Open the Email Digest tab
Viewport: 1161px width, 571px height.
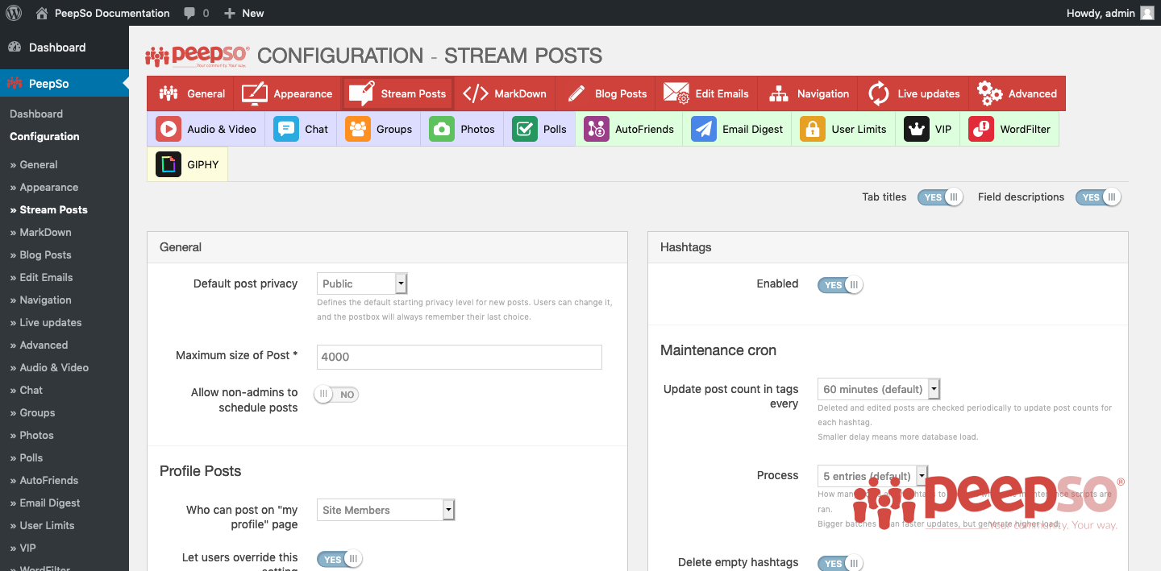pyautogui.click(x=737, y=129)
